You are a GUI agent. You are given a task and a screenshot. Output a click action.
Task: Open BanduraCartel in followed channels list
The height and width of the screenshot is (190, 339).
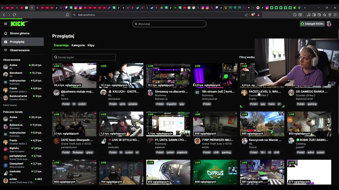[x=23, y=97]
